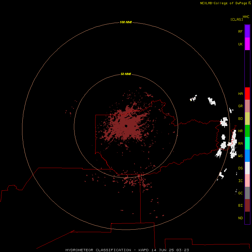Click the HA red legend swatch
252x252 pixels.
247,94
